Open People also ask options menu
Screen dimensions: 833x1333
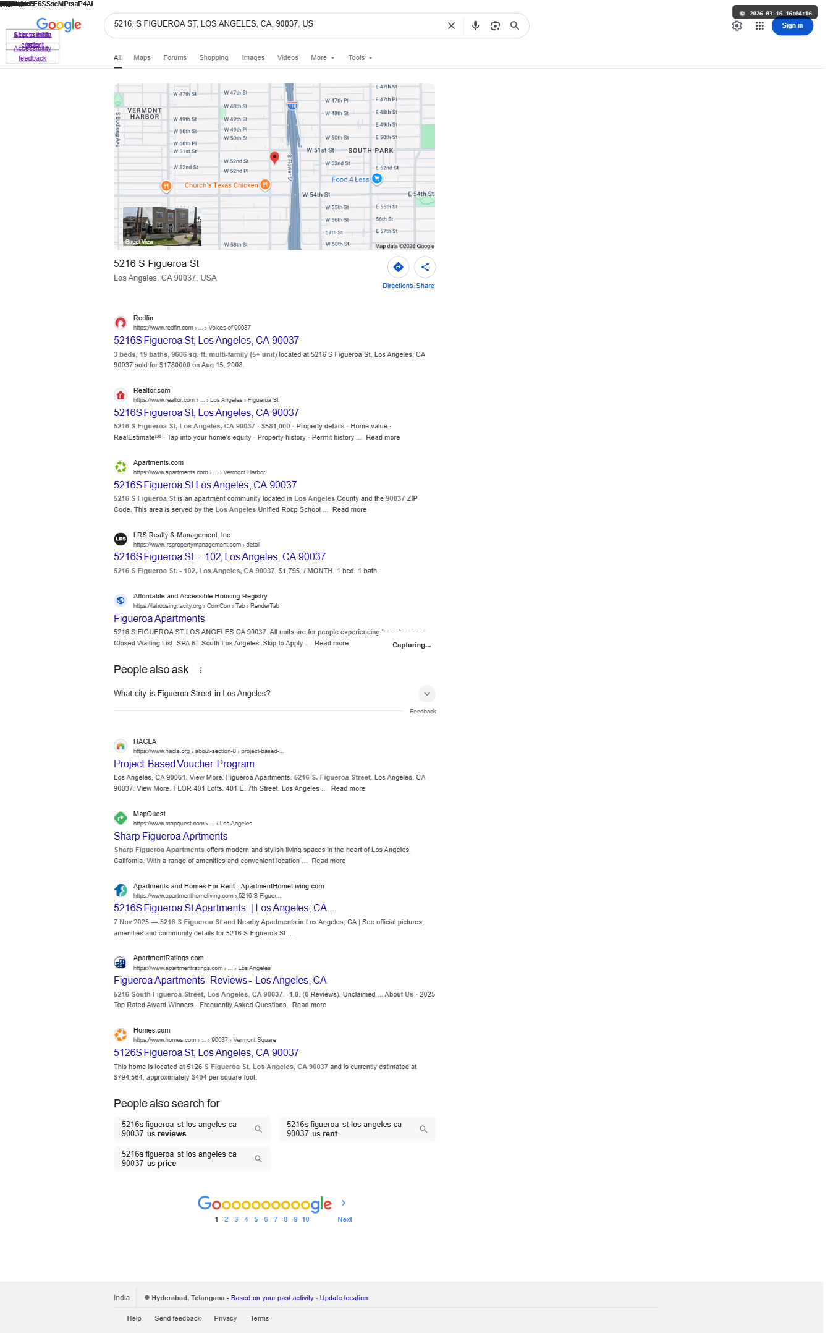tap(201, 670)
